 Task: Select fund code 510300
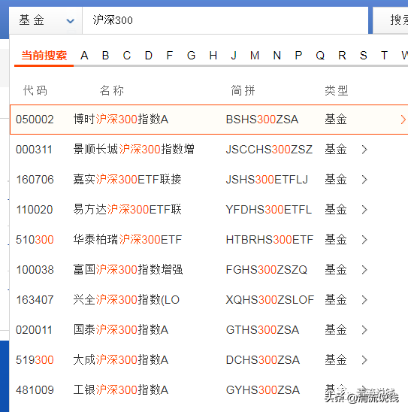click(35, 240)
